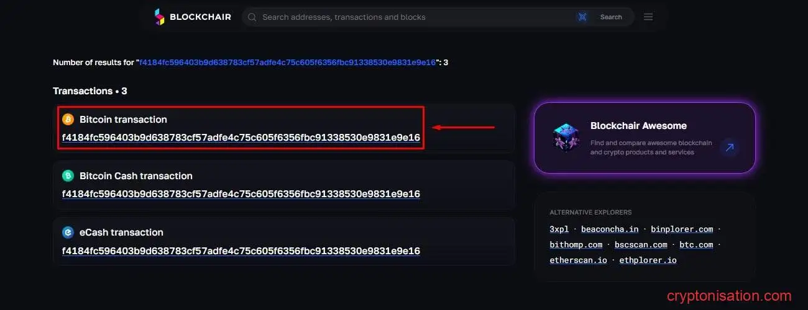Screen dimensions: 808x310
Task: Click the blue eCash icon
Action: (x=68, y=232)
